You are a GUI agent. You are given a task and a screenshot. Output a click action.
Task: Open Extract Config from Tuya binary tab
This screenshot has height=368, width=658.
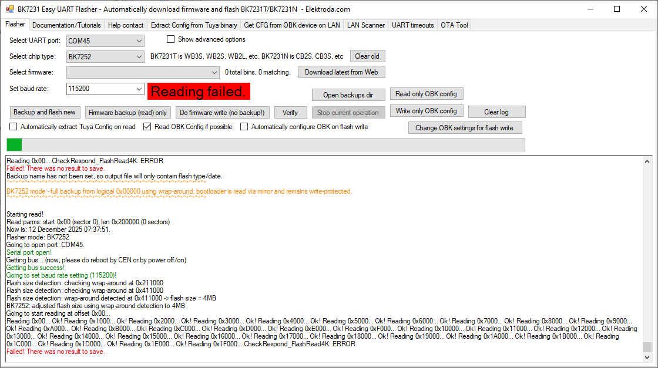coord(194,25)
